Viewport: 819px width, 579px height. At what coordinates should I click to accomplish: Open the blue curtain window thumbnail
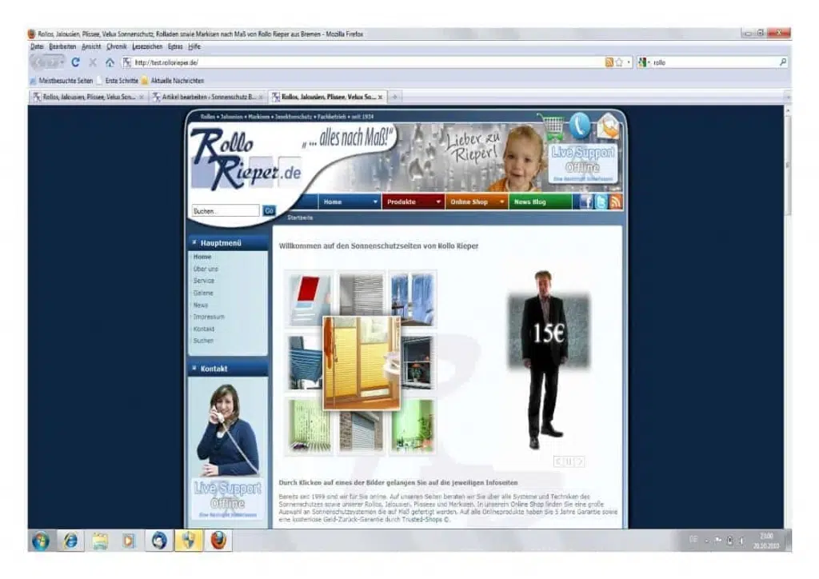pos(413,298)
